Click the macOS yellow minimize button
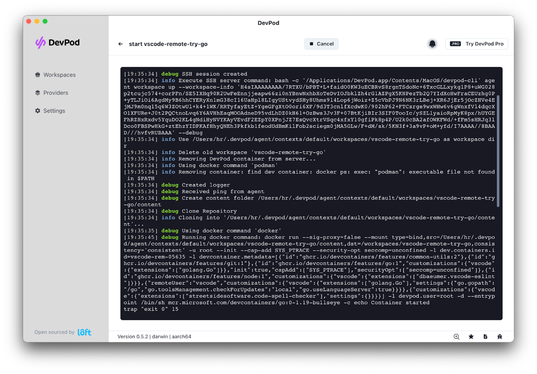This screenshot has width=537, height=374. [37, 21]
